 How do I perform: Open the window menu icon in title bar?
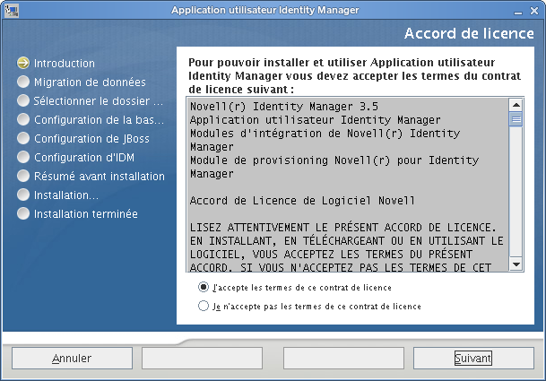(9, 9)
